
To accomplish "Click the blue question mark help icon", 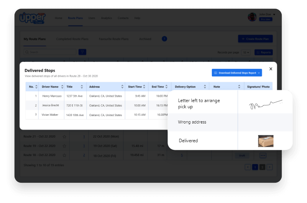I will (164, 39).
